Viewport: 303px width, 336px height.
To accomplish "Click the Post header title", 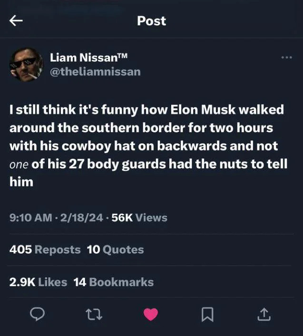I will [x=152, y=21].
